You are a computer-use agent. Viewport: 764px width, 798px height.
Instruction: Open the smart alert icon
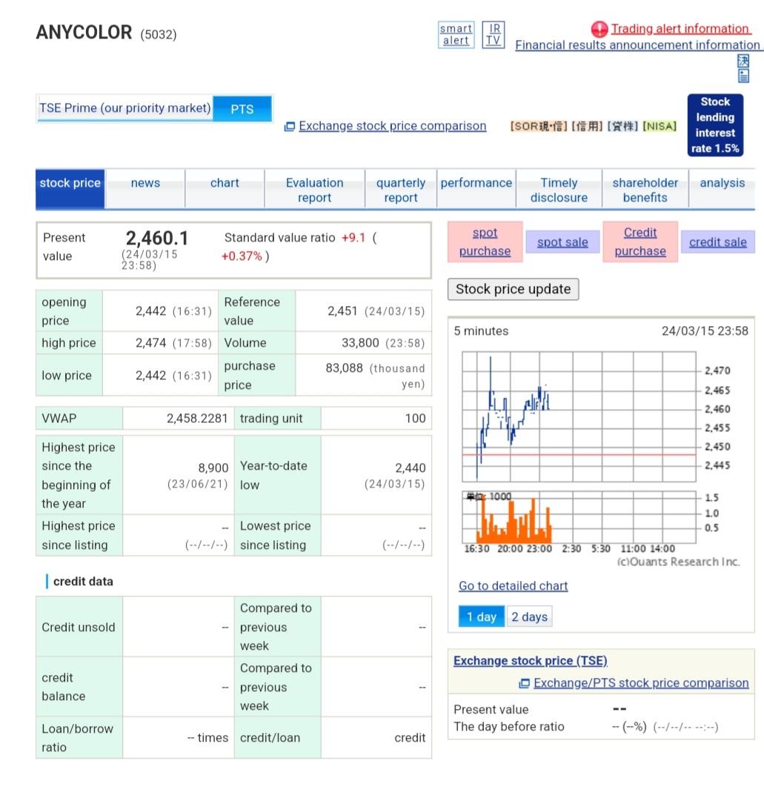456,35
